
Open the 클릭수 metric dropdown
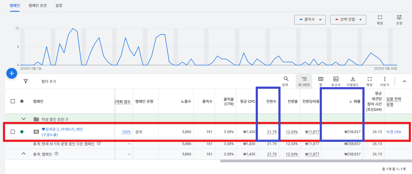310,19
